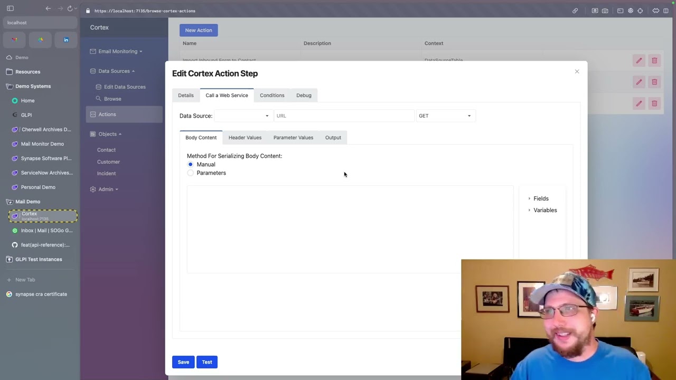Open the Google Drive pinned shortcut

tap(41, 40)
